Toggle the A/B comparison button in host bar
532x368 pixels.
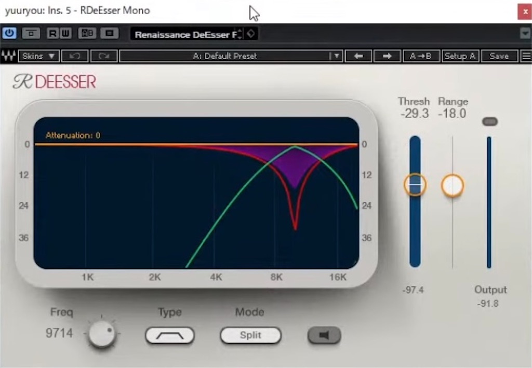coord(87,33)
